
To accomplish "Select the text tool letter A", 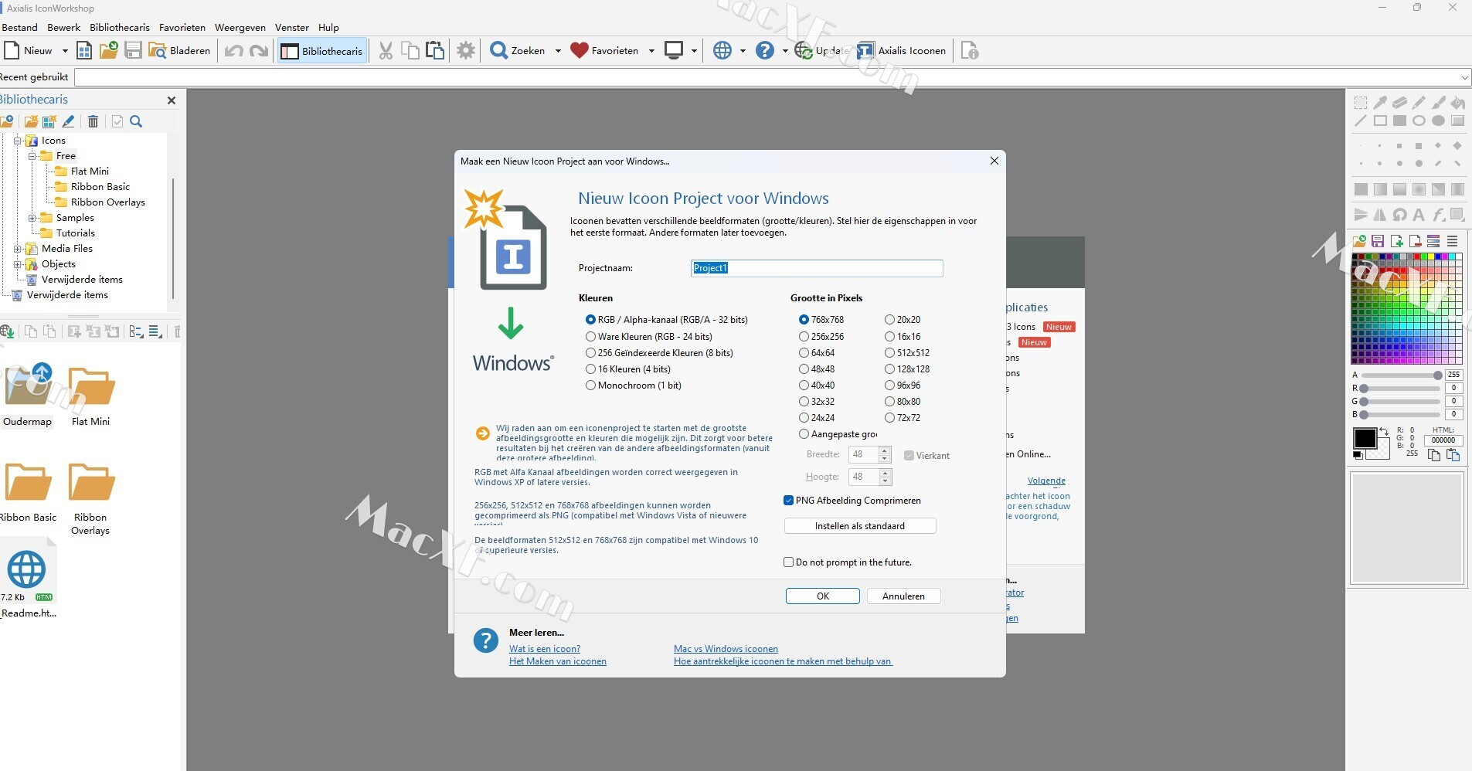I will pos(1419,215).
